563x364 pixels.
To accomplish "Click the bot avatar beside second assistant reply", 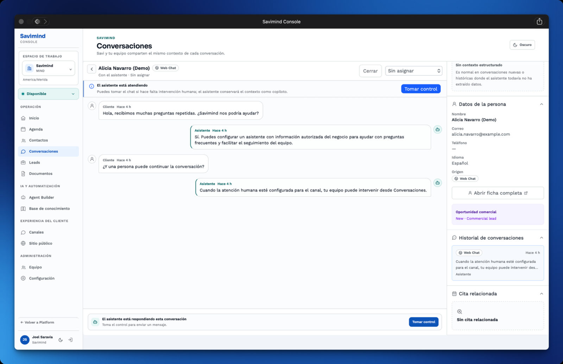I will (437, 183).
